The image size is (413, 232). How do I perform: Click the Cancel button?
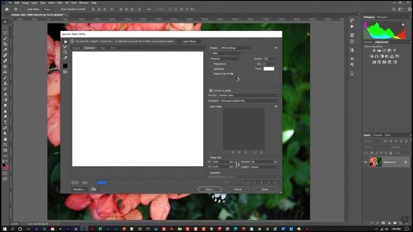(237, 189)
